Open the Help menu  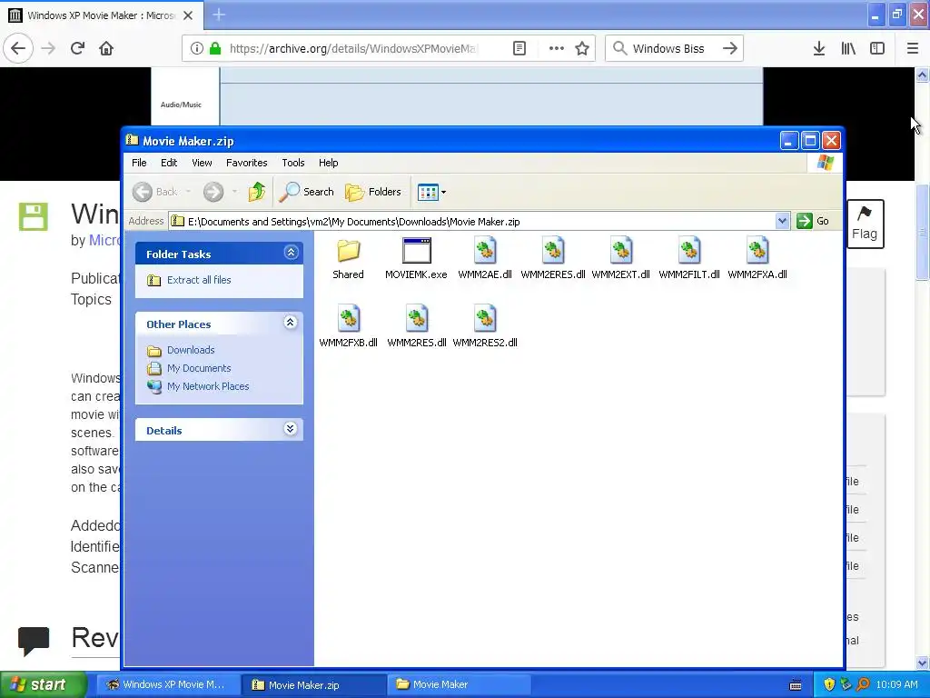coord(328,163)
